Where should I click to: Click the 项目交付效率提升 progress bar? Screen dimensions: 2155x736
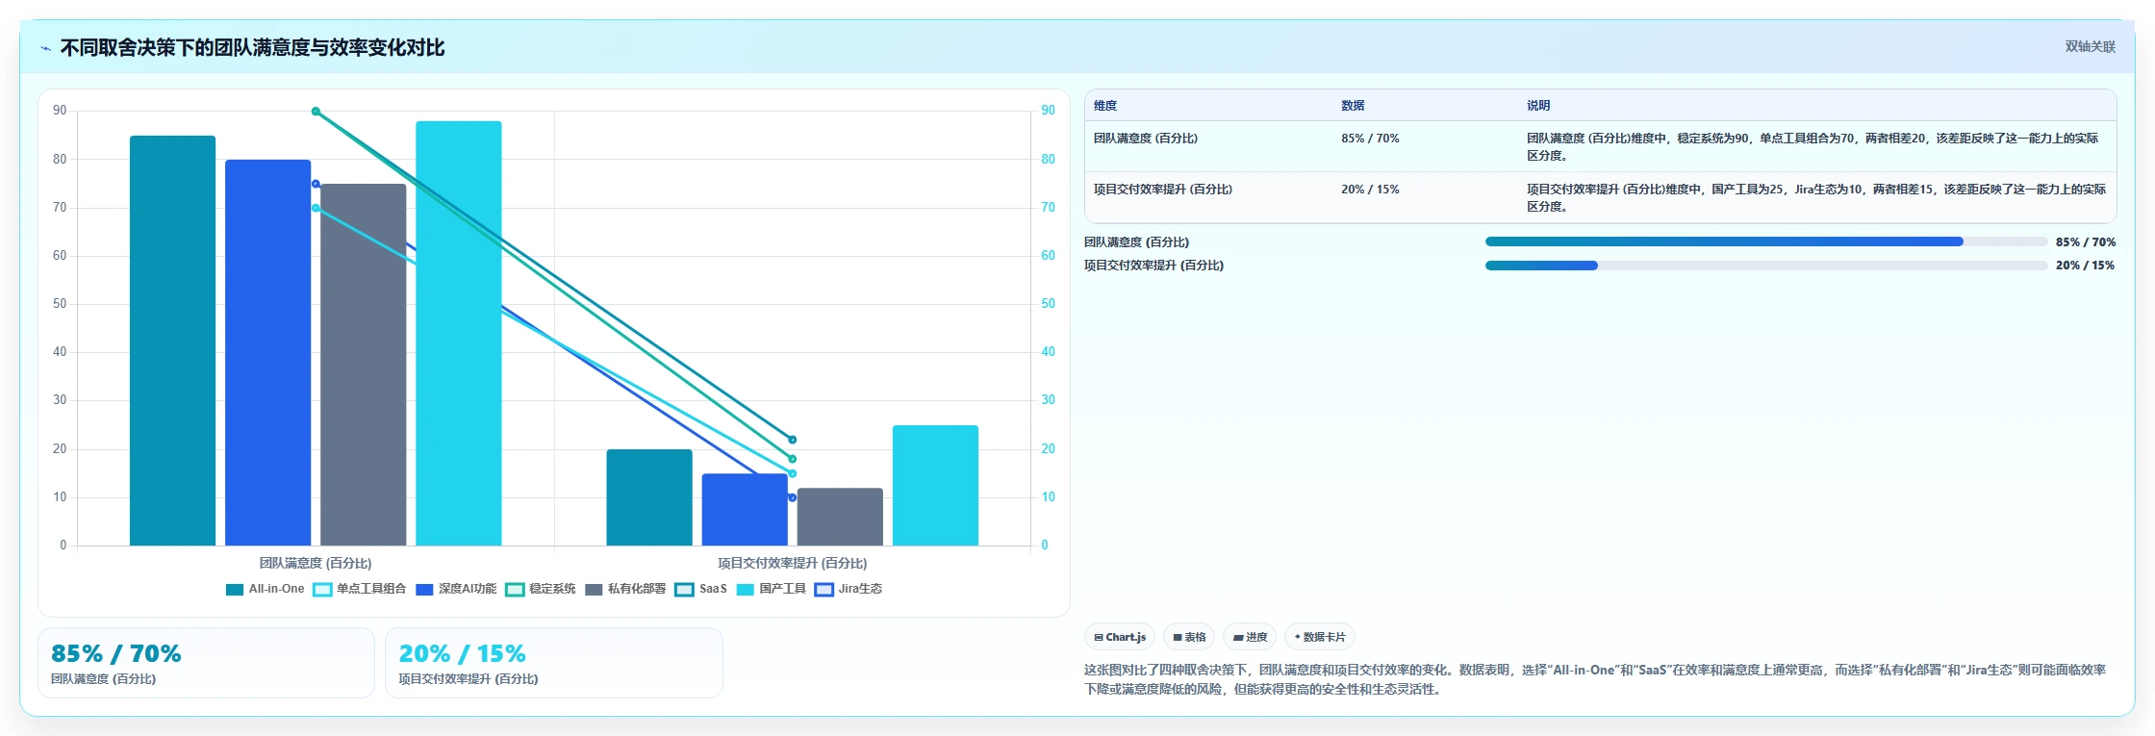[1766, 266]
